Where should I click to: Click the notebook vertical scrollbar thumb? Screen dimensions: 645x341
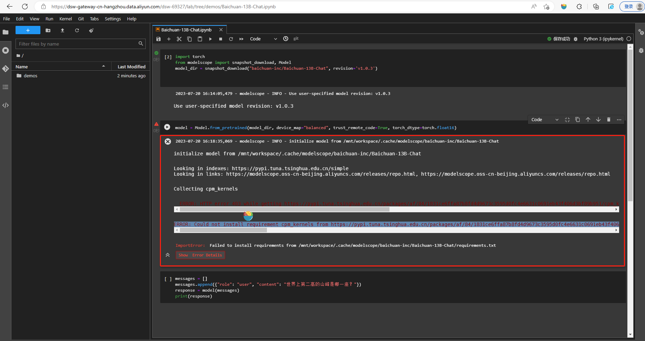[630, 125]
